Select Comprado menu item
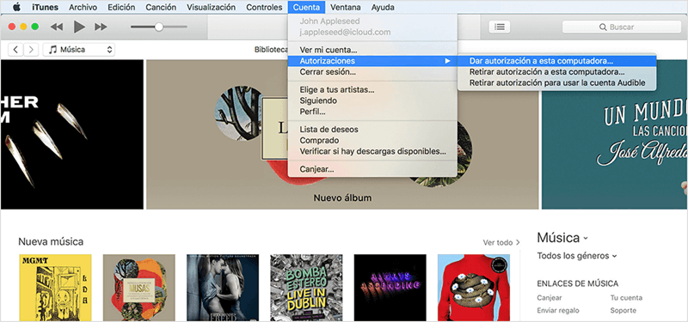Viewport: 688px width, 322px height. [x=372, y=141]
